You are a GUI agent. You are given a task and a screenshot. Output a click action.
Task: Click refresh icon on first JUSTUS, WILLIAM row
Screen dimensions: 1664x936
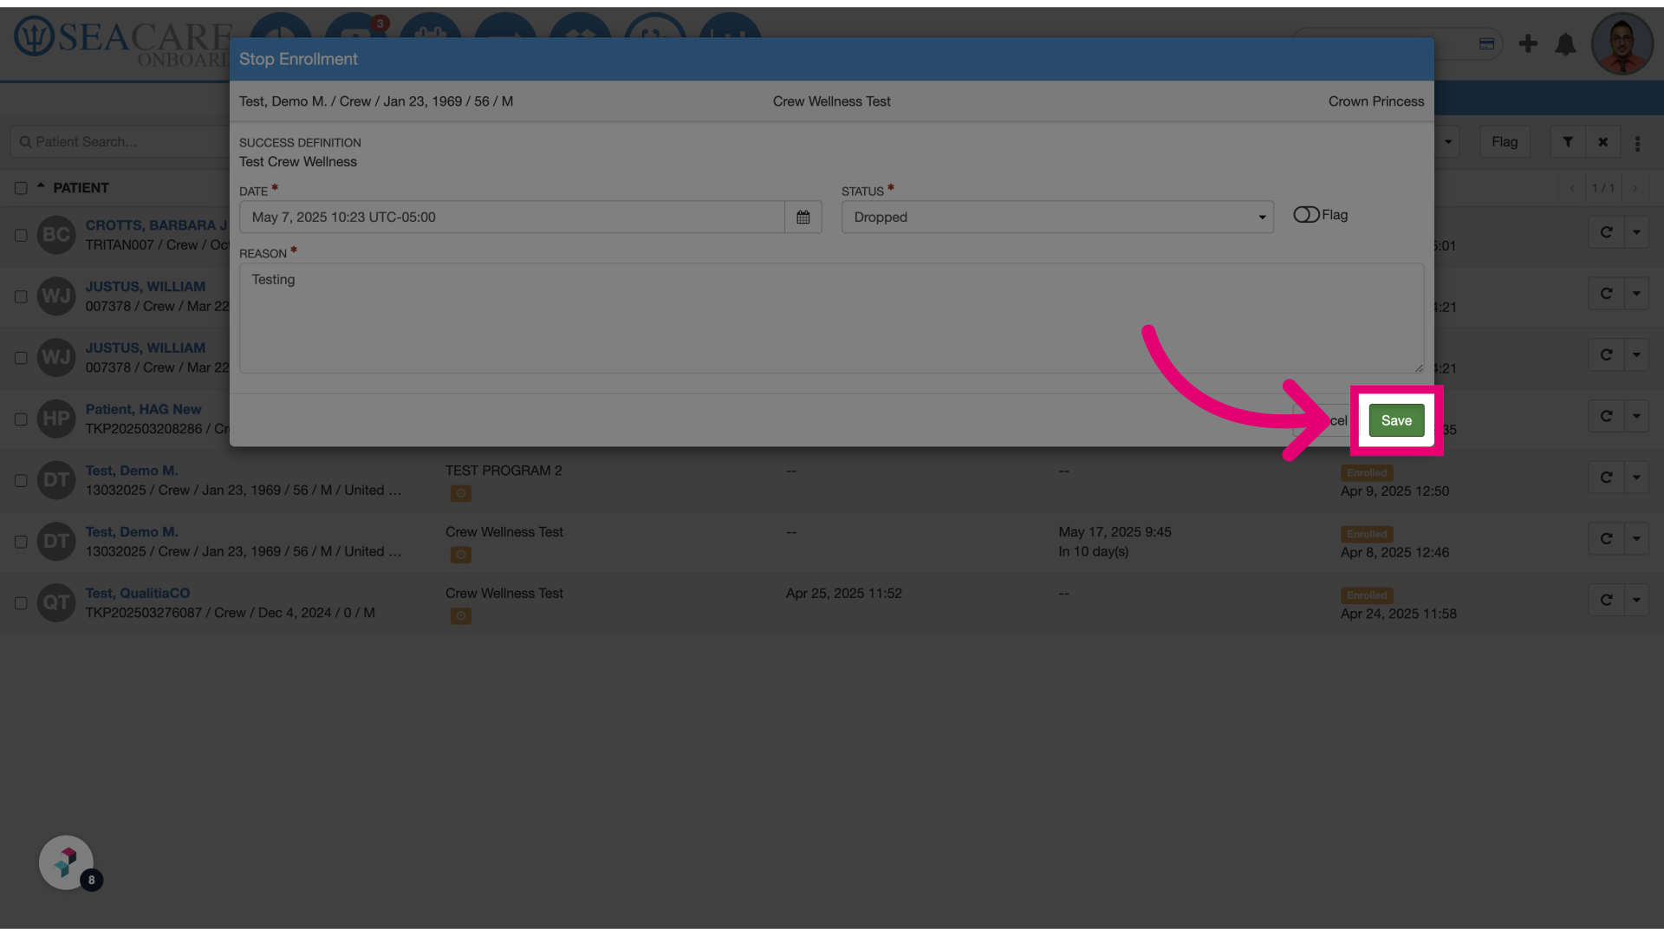pyautogui.click(x=1606, y=294)
